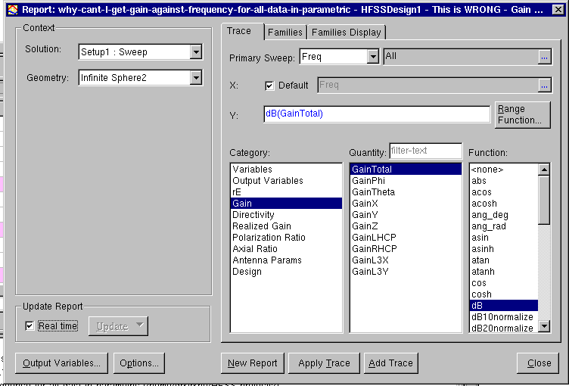Select Axial Ratio category
Viewport: 569px width, 386px height.
point(286,249)
